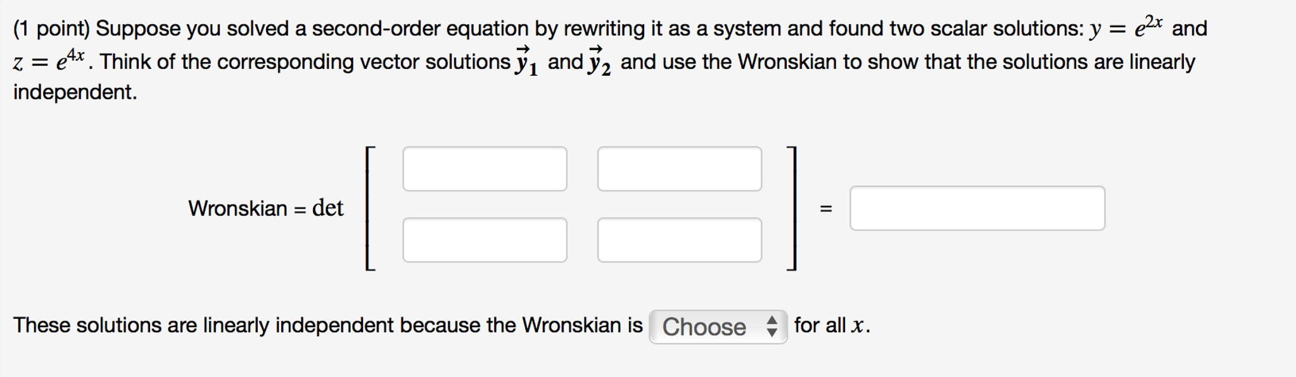Click the 'for all x.' text
This screenshot has width=1296, height=377.
(832, 325)
